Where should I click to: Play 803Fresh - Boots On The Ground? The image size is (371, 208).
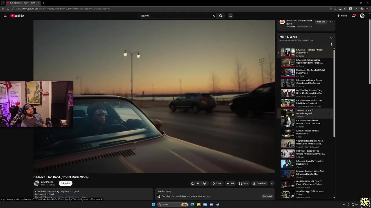[306, 154]
